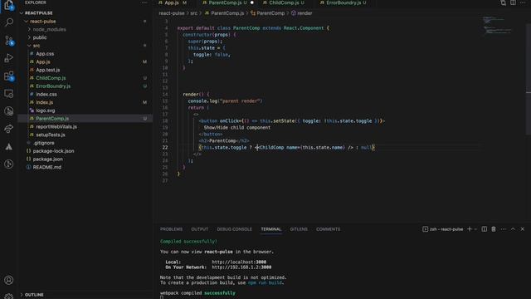Image resolution: width=531 pixels, height=299 pixels.
Task: Add a new terminal with the plus icon
Action: click(x=470, y=229)
